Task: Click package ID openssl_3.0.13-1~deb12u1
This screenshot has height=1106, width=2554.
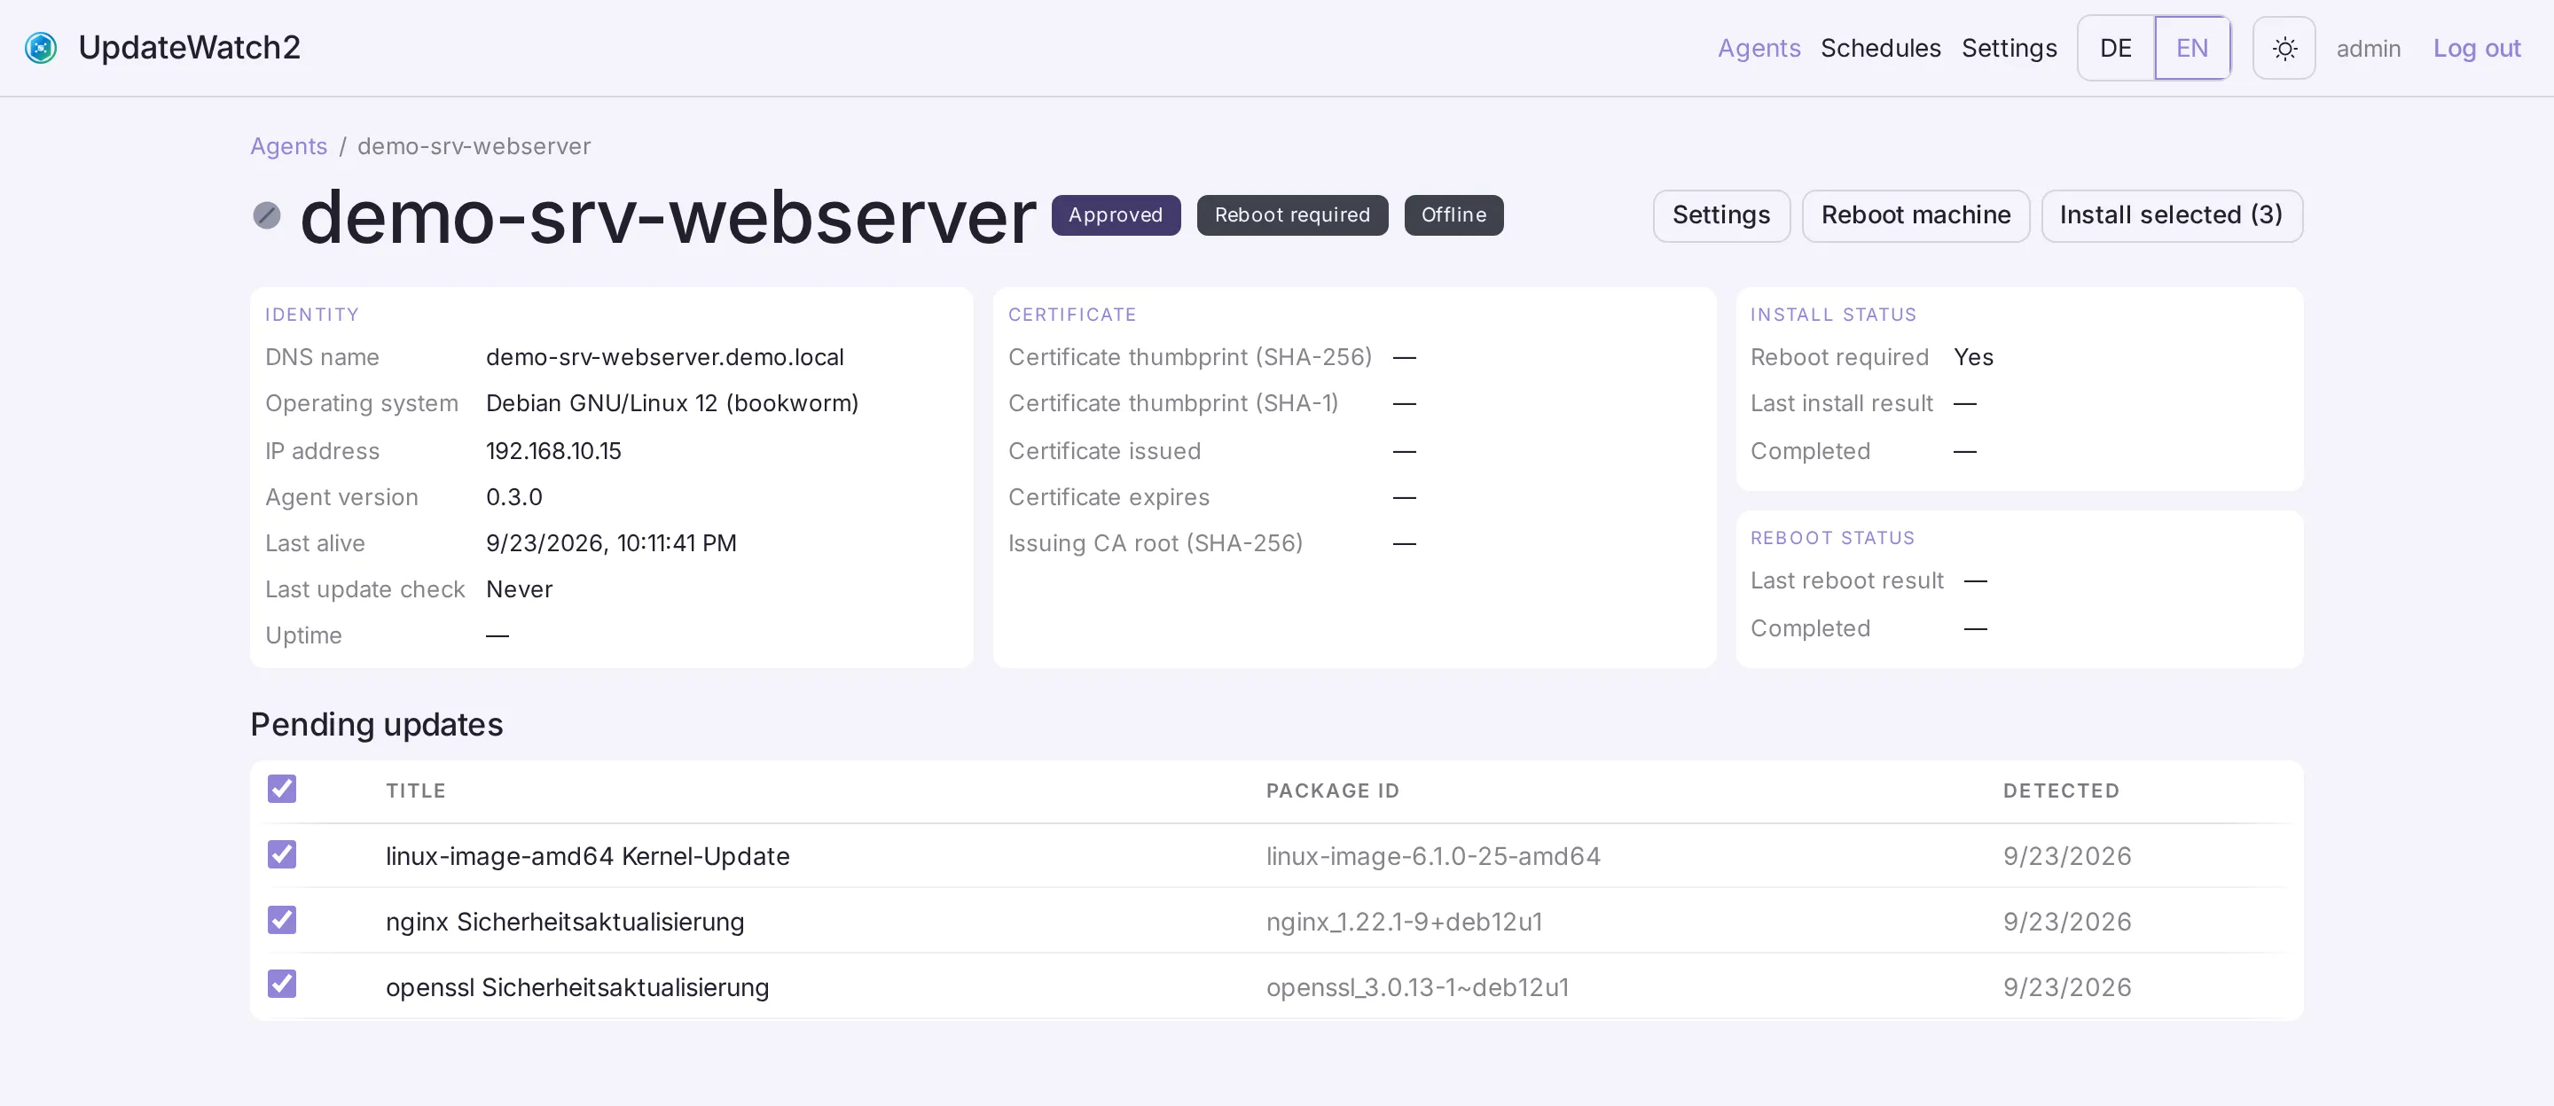Action: click(x=1417, y=986)
